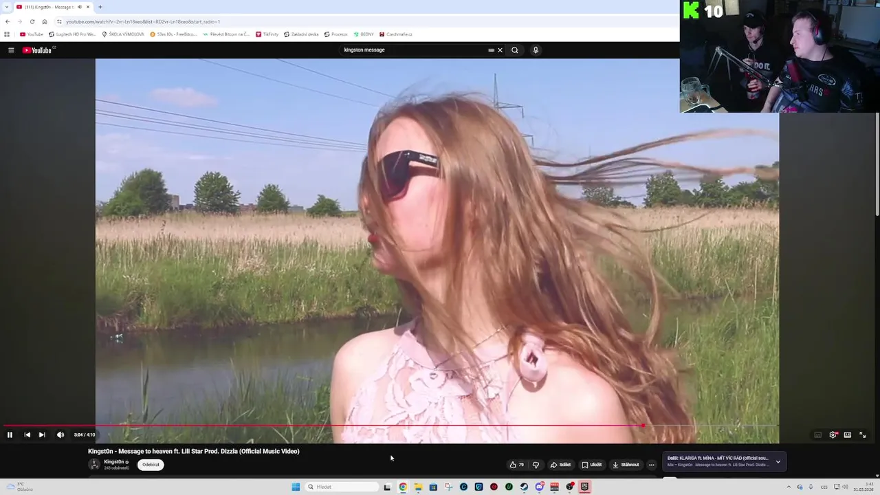Run search with the magnifier button
The image size is (880, 495).
(514, 50)
